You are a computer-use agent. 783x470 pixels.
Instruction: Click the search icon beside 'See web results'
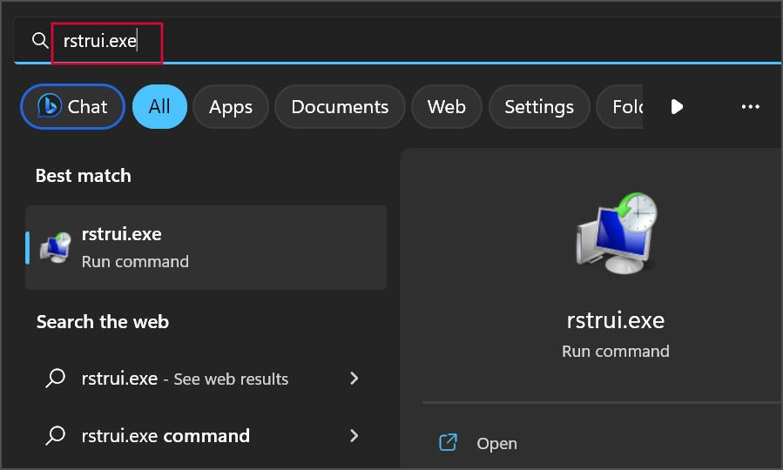point(56,379)
